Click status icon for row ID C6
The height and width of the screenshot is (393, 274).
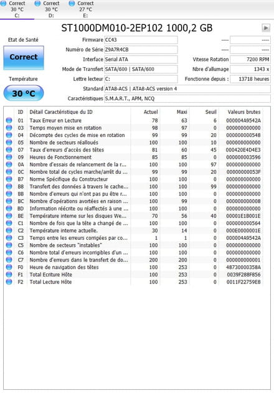point(9,253)
